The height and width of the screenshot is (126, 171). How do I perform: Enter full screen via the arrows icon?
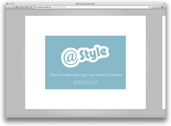point(164,4)
